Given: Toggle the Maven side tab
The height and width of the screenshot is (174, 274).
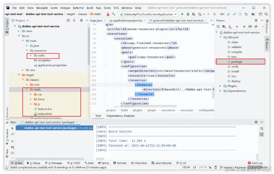Looking at the screenshot, I should (x=267, y=44).
